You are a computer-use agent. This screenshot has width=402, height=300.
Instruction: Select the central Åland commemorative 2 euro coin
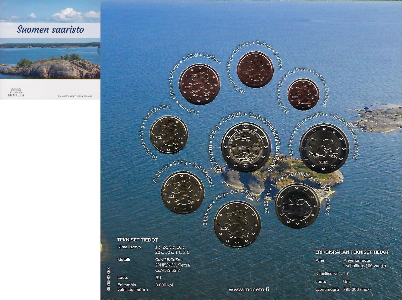click(x=246, y=147)
